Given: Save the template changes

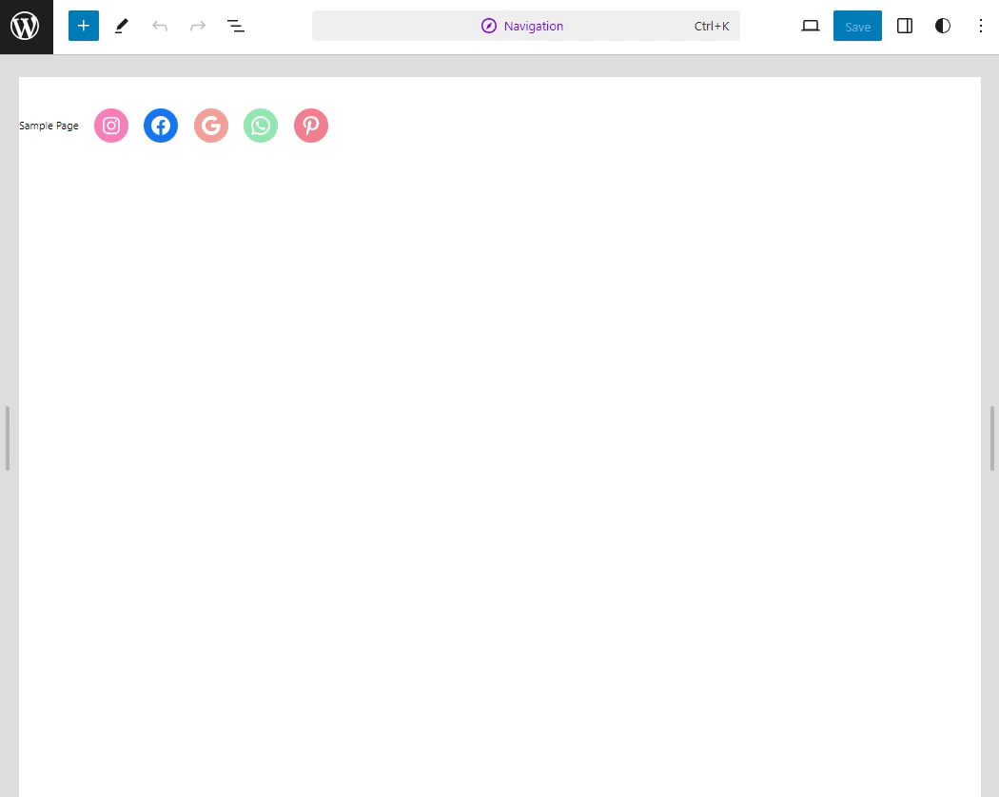Looking at the screenshot, I should (857, 26).
